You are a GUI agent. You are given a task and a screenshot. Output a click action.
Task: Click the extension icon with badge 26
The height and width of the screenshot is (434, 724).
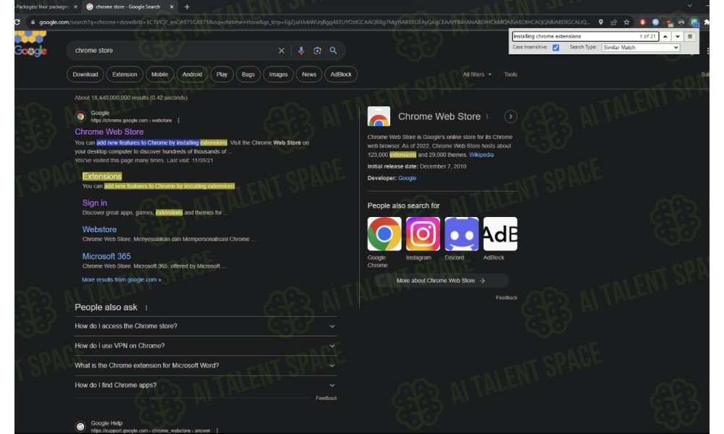point(668,22)
